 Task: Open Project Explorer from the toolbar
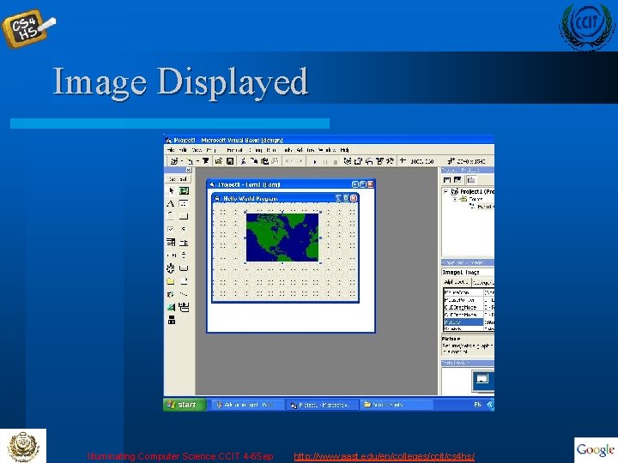(348, 161)
